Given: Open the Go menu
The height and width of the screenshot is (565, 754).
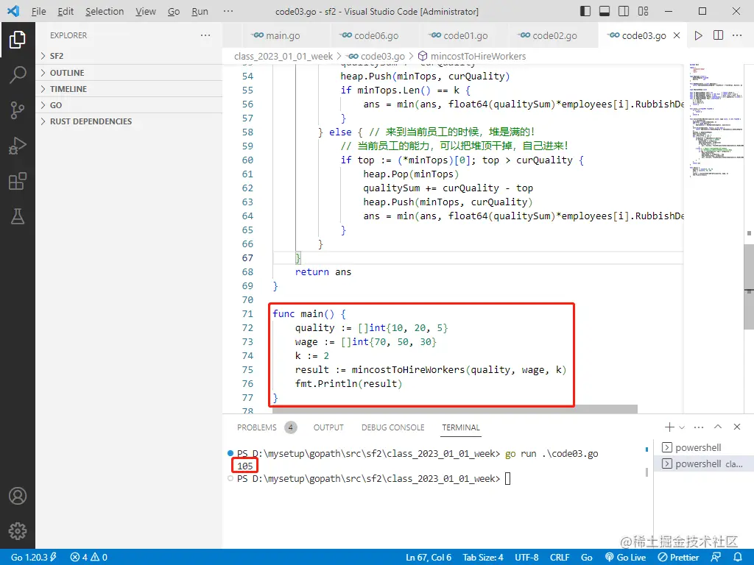Looking at the screenshot, I should click(174, 11).
